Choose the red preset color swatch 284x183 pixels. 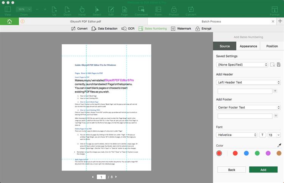click(235, 153)
